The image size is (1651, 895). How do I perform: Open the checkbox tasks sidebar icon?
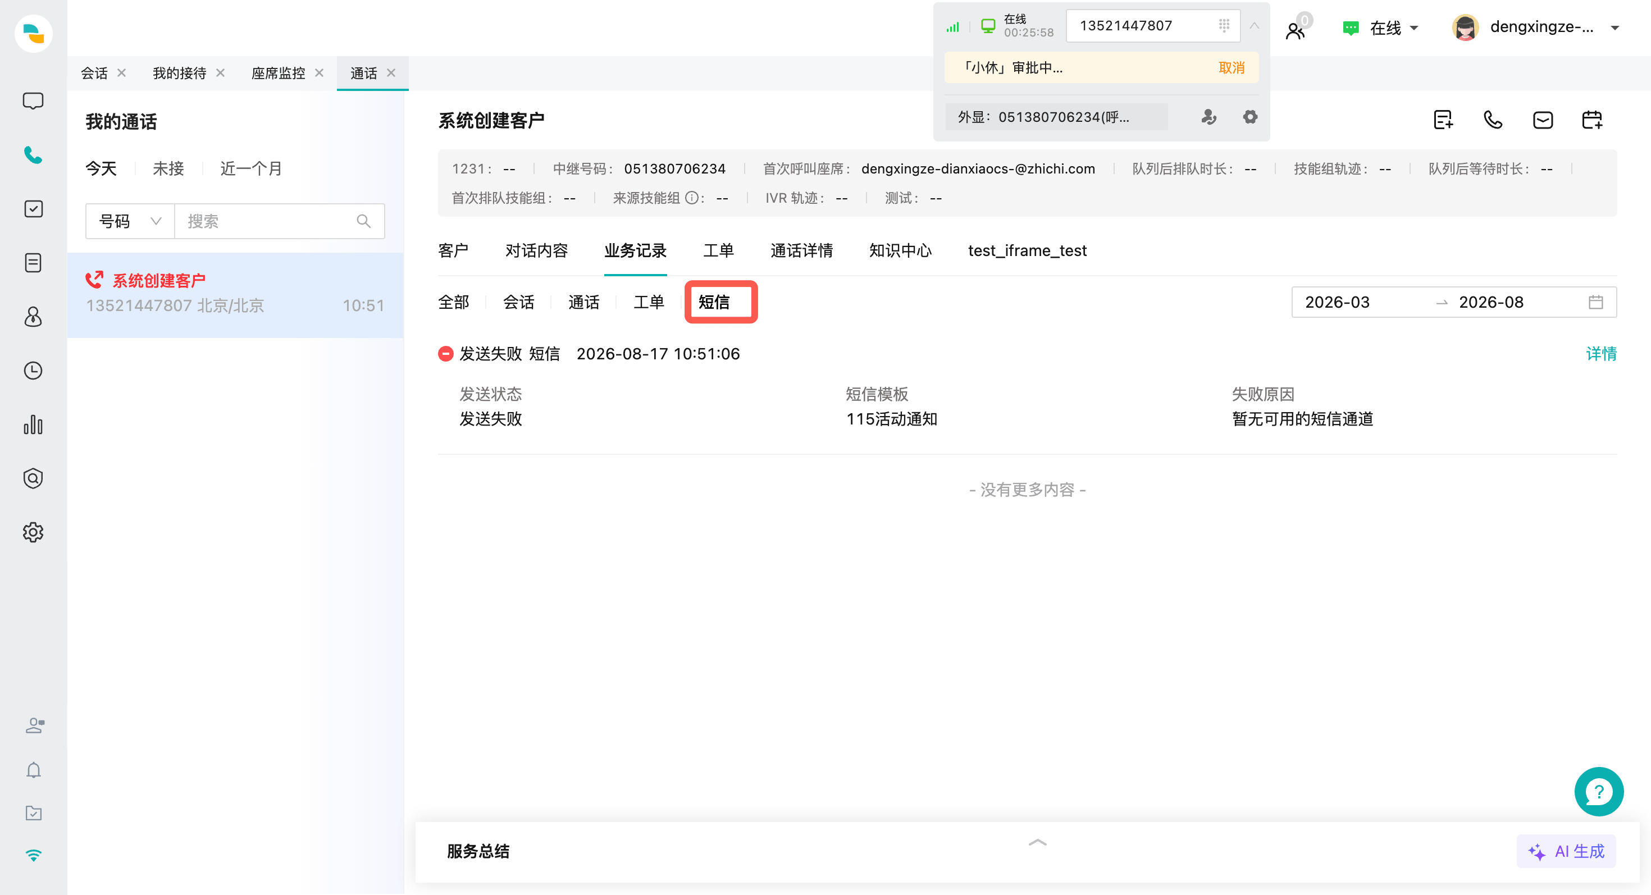pos(33,209)
